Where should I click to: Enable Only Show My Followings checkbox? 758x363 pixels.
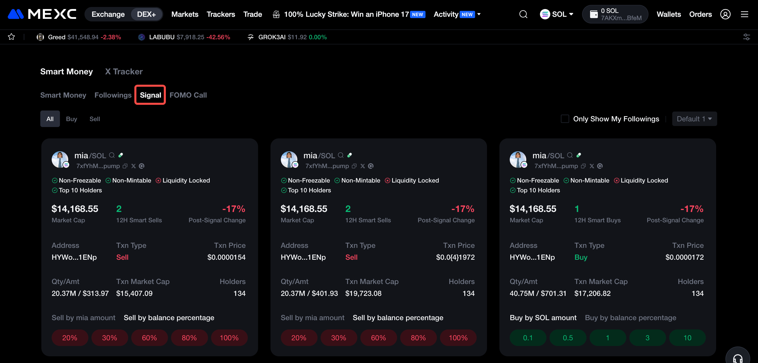565,119
